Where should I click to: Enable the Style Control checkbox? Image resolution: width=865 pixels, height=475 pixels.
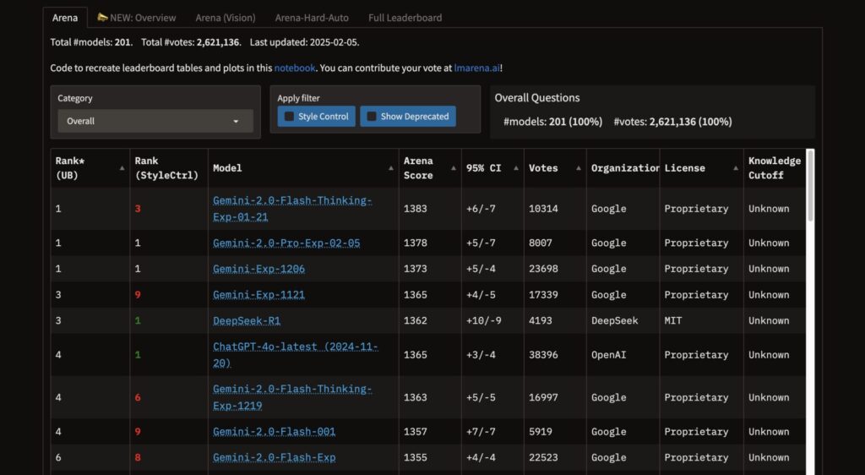[x=290, y=117]
